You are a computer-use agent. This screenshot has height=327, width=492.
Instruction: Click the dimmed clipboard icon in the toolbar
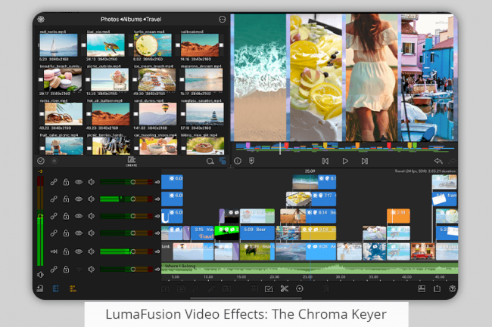coord(254,288)
